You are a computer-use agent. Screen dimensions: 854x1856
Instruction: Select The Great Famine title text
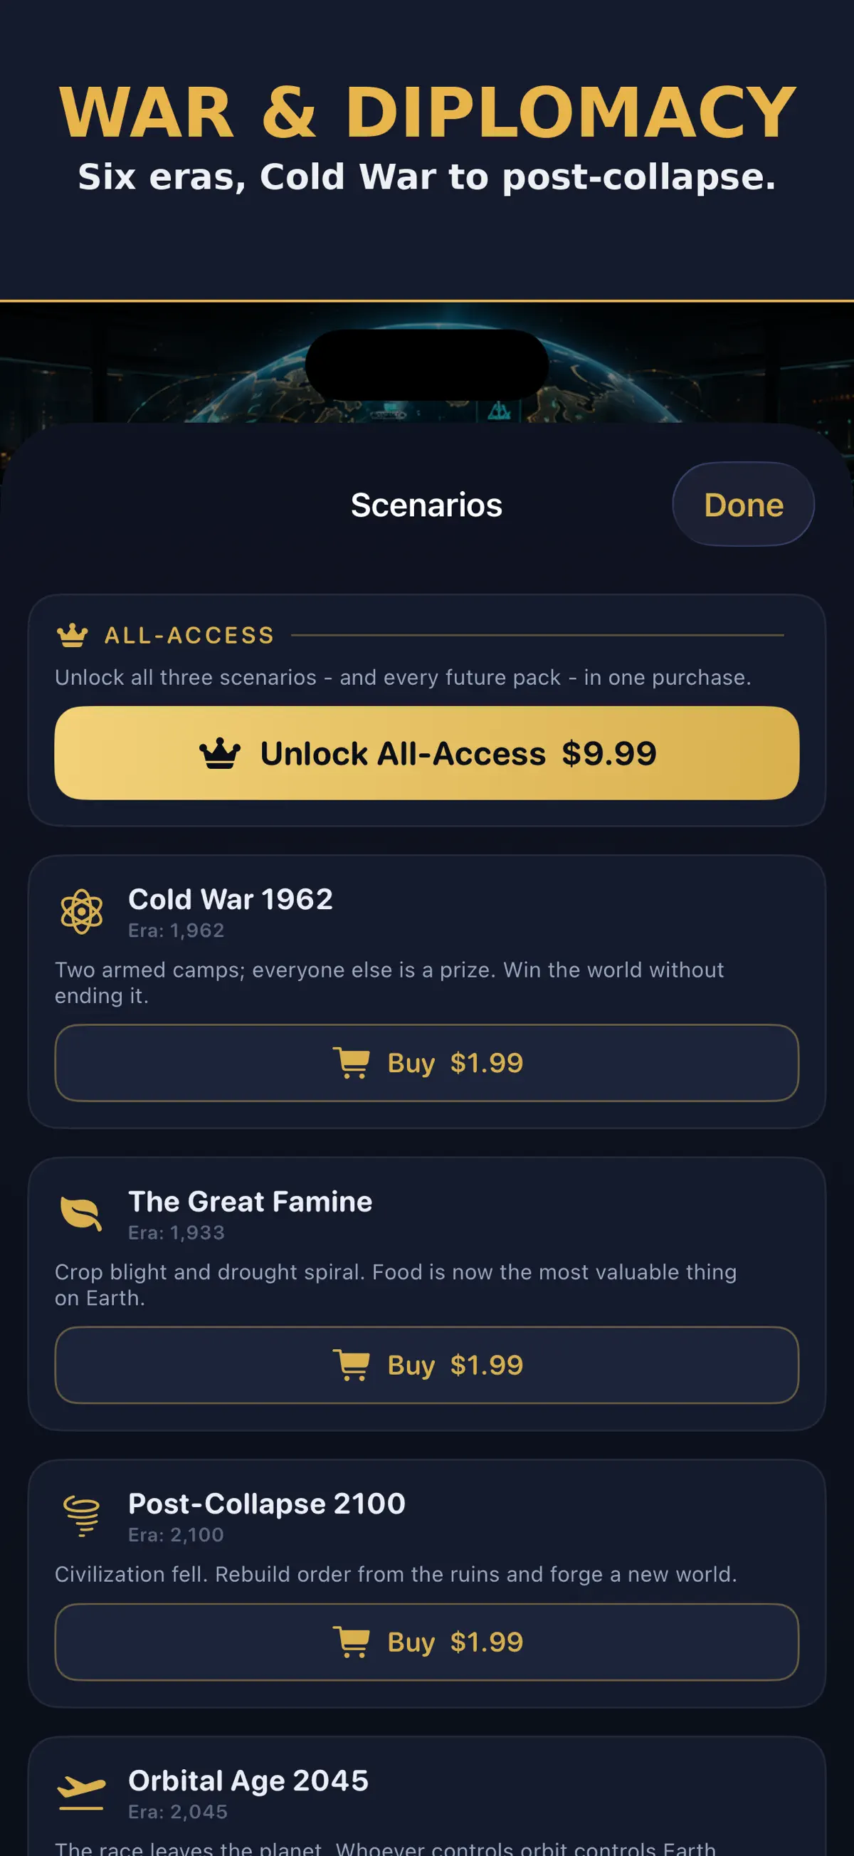click(x=251, y=1201)
